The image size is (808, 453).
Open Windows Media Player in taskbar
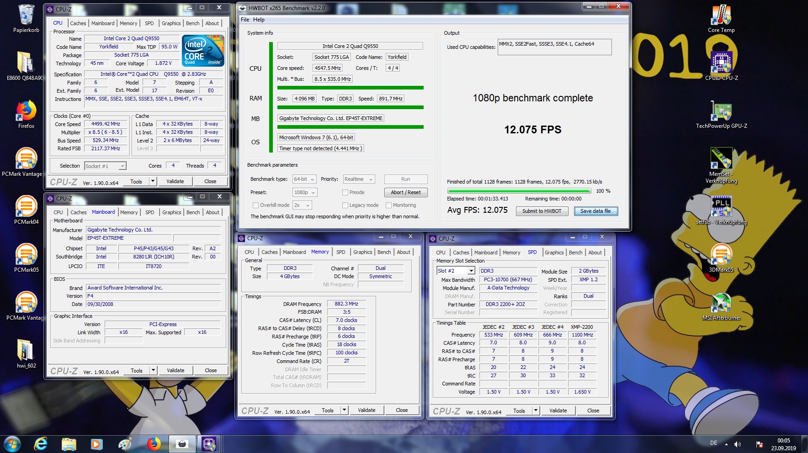coord(96,444)
